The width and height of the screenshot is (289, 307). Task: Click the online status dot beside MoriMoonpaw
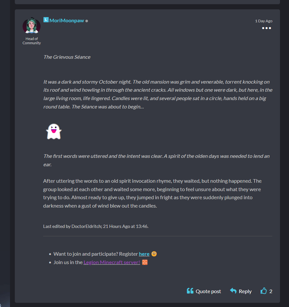[x=86, y=20]
